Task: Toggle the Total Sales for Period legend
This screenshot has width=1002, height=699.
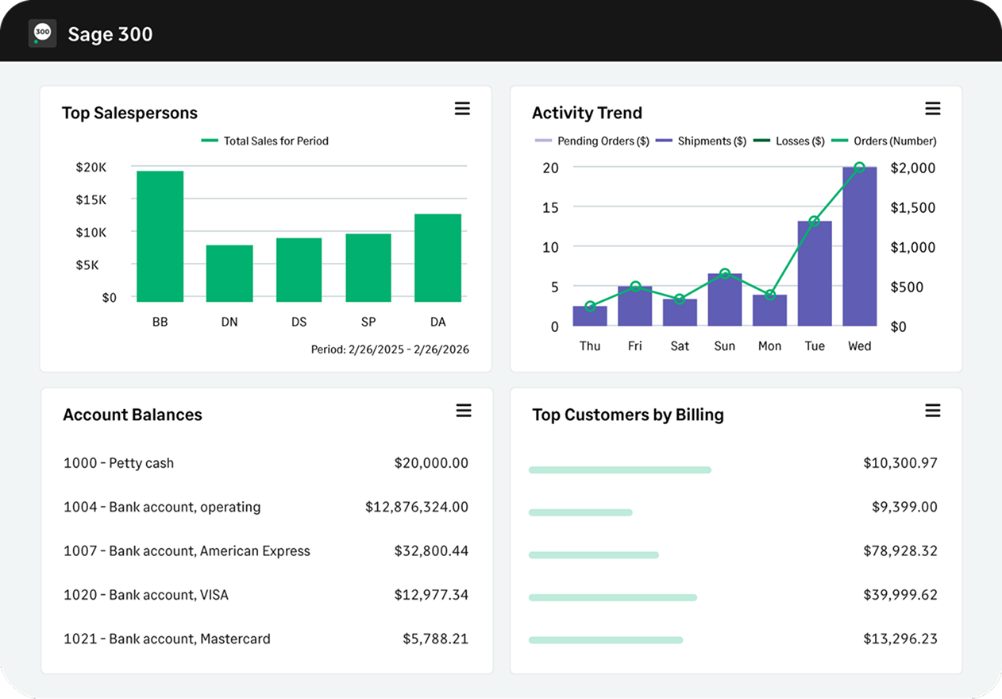Action: pos(265,141)
